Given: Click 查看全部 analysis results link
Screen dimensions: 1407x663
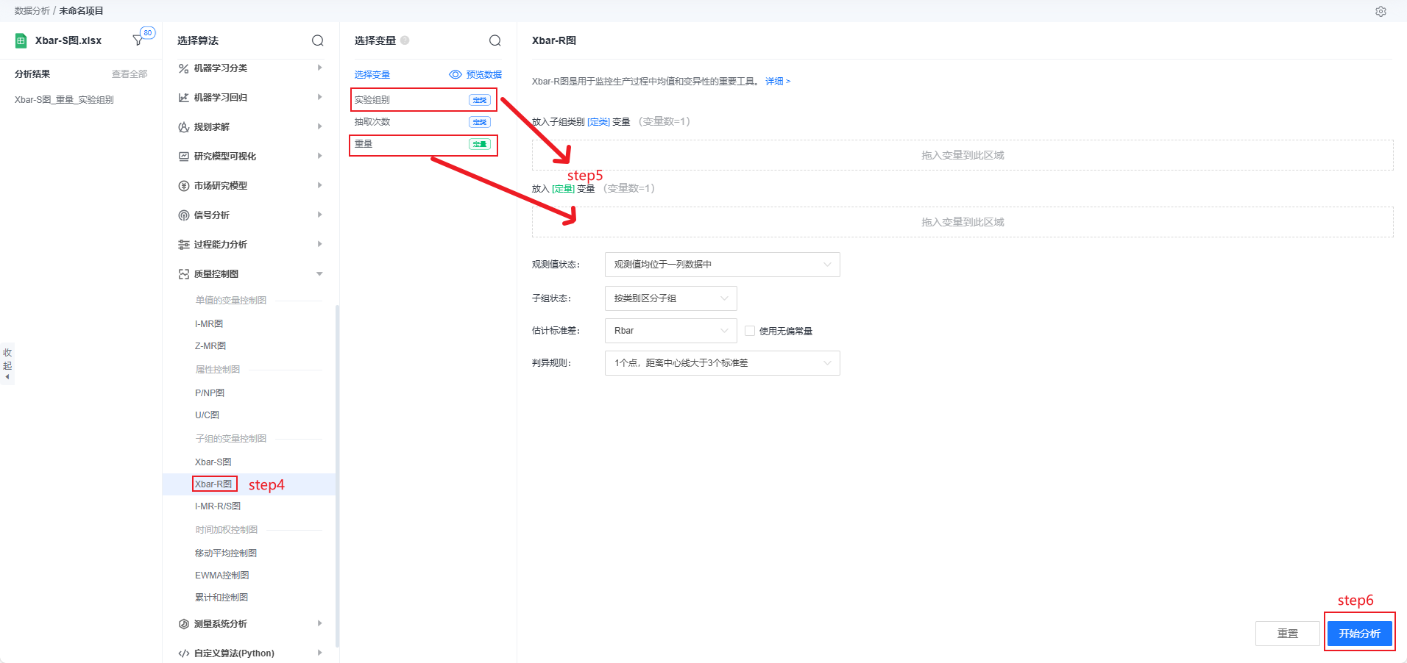Looking at the screenshot, I should (130, 74).
